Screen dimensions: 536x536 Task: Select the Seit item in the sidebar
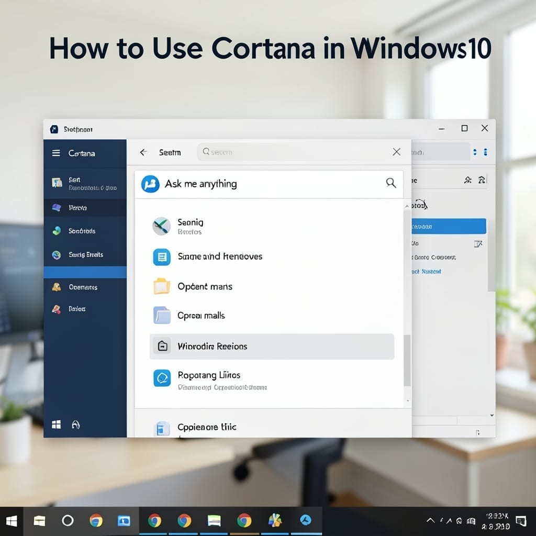click(85, 183)
